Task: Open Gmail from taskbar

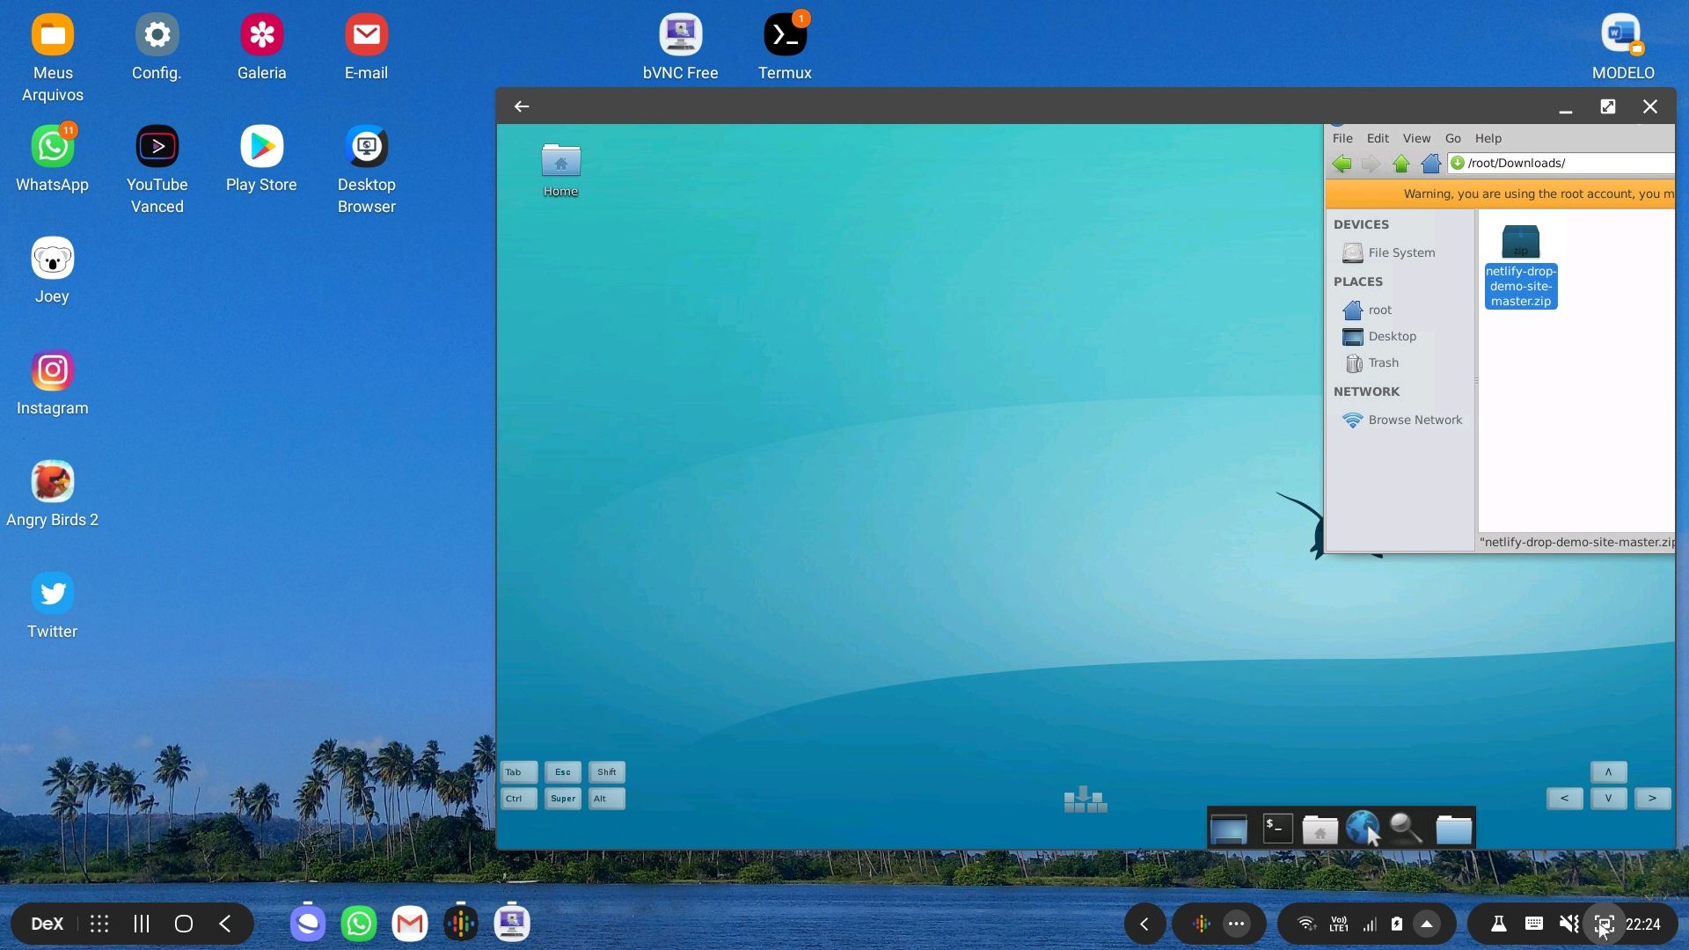Action: [410, 924]
